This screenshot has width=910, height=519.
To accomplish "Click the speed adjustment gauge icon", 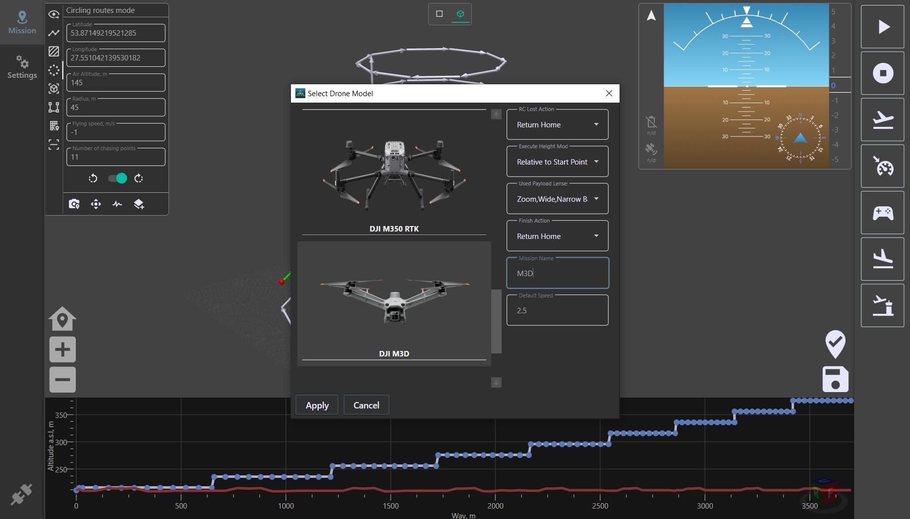I will pos(882,166).
